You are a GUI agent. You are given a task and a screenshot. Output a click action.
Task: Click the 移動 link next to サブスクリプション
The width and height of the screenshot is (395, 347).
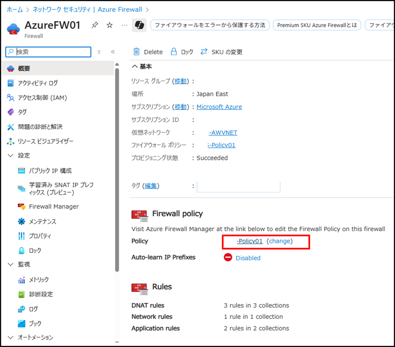[x=180, y=107]
